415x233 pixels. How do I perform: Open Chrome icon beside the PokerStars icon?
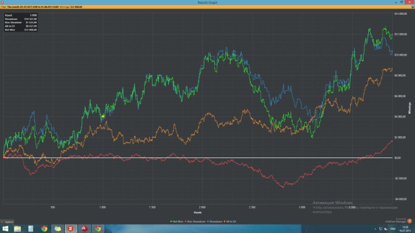click(x=98, y=229)
